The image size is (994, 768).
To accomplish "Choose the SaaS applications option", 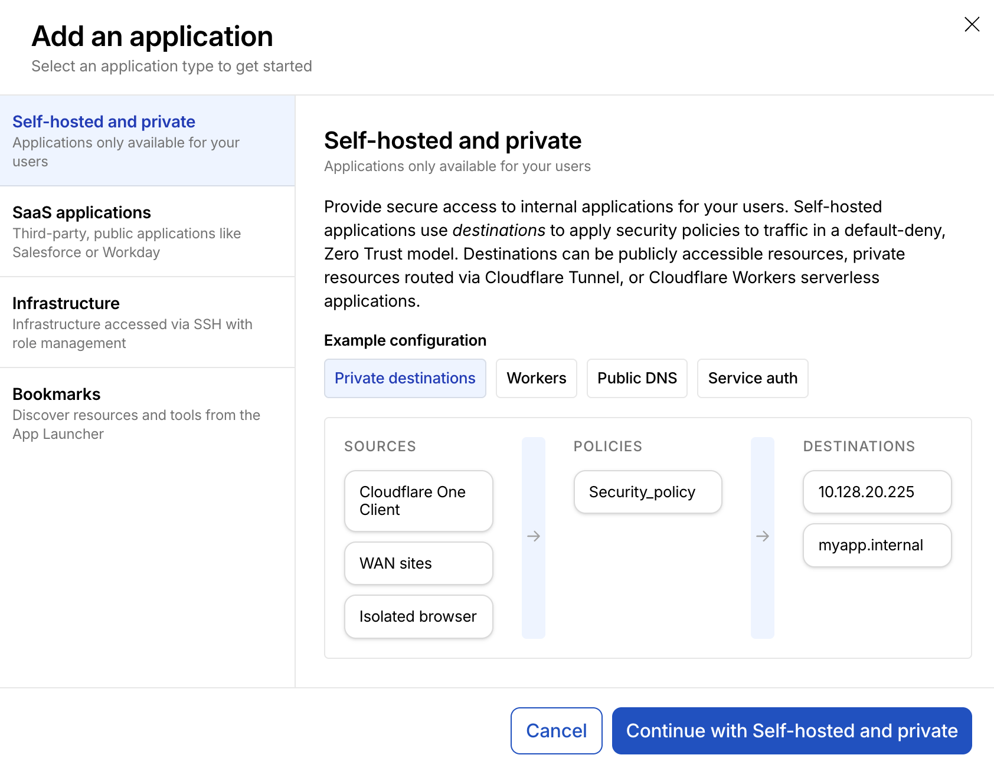I will pyautogui.click(x=147, y=232).
